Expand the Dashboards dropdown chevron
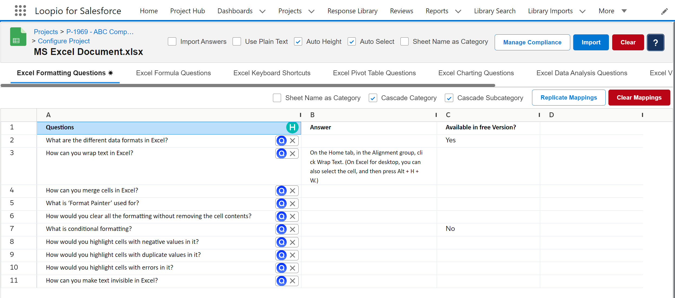675x298 pixels. click(x=262, y=11)
